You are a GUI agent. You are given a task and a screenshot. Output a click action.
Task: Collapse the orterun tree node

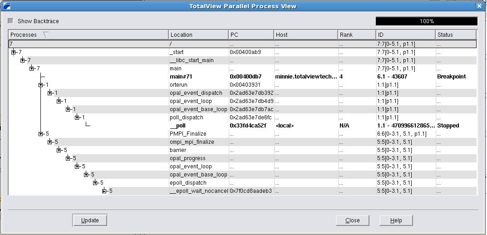pos(41,85)
